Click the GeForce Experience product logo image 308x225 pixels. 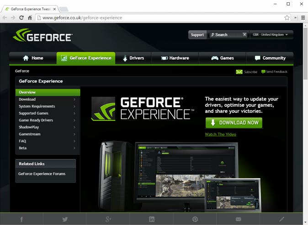coord(143,109)
